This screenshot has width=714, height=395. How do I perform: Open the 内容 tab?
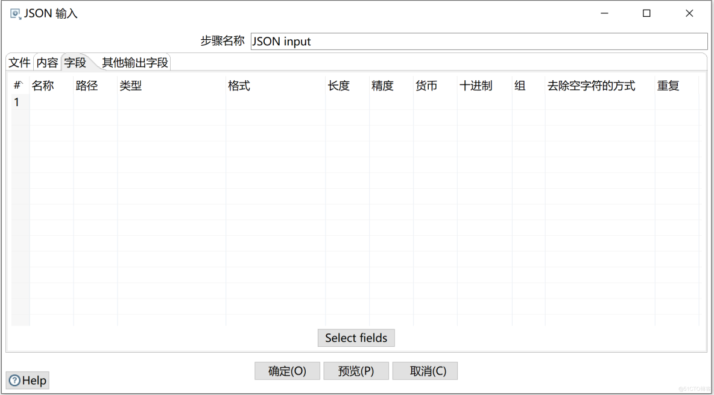(x=48, y=63)
